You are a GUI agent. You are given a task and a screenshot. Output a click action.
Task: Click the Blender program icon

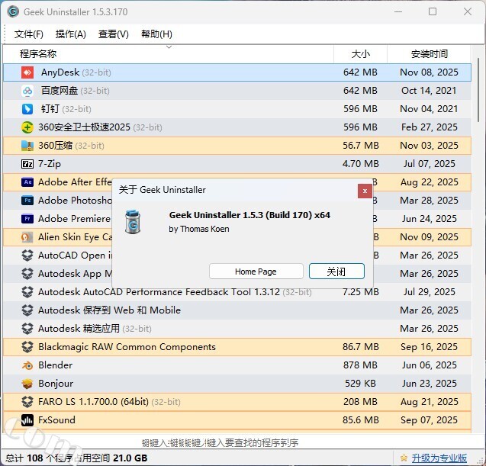[x=27, y=365]
